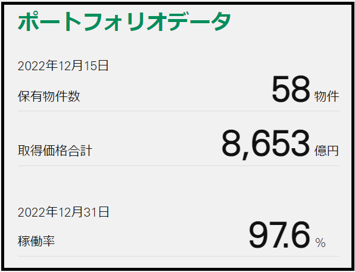Click the 億円 unit text
This screenshot has width=355, height=272.
point(326,151)
